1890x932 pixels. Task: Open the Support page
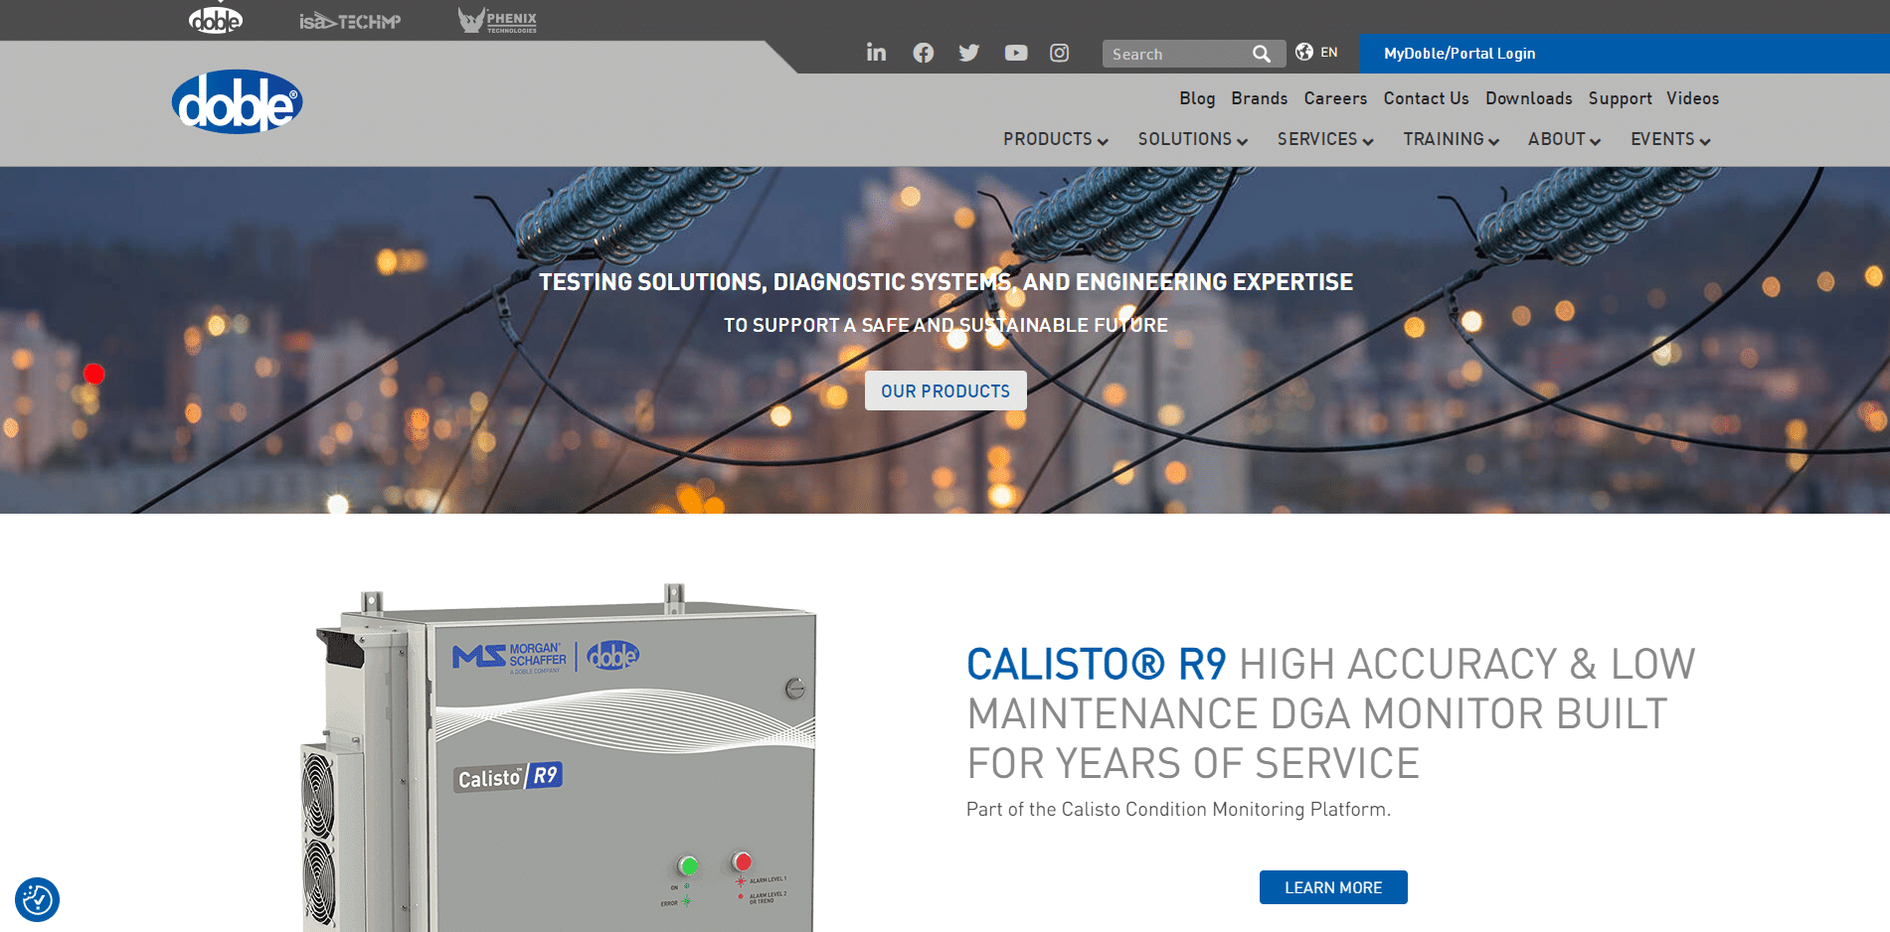[x=1620, y=98]
